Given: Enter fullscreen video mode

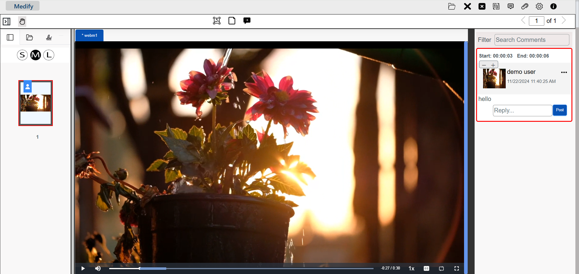Looking at the screenshot, I should 457,268.
